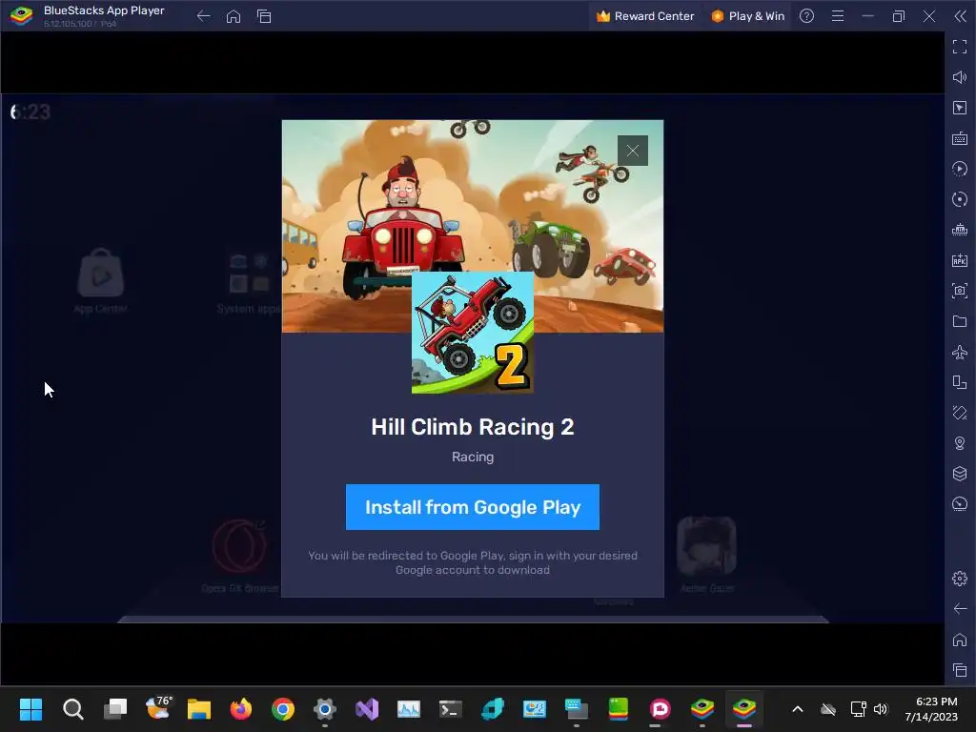976x732 pixels.
Task: Open the hamburger menu in title bar
Action: click(838, 16)
